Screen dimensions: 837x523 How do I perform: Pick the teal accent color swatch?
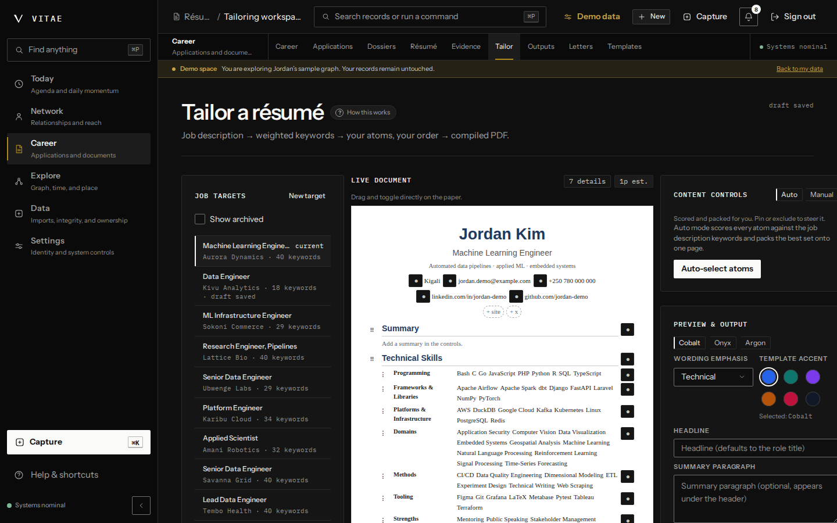coord(791,377)
